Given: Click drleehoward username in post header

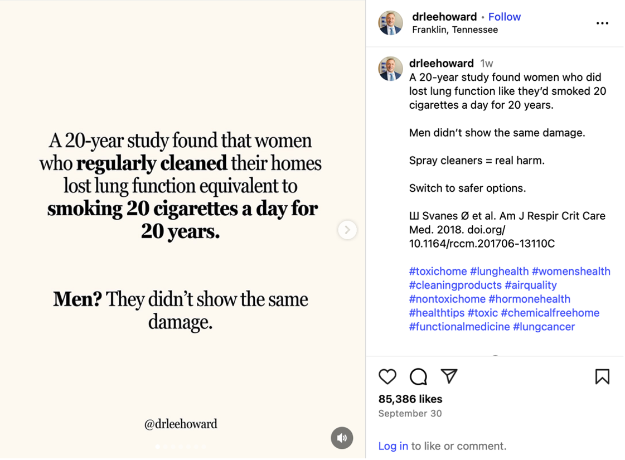Looking at the screenshot, I should coord(444,17).
